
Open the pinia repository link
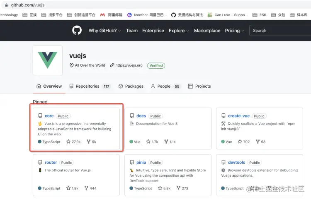coord(141,163)
